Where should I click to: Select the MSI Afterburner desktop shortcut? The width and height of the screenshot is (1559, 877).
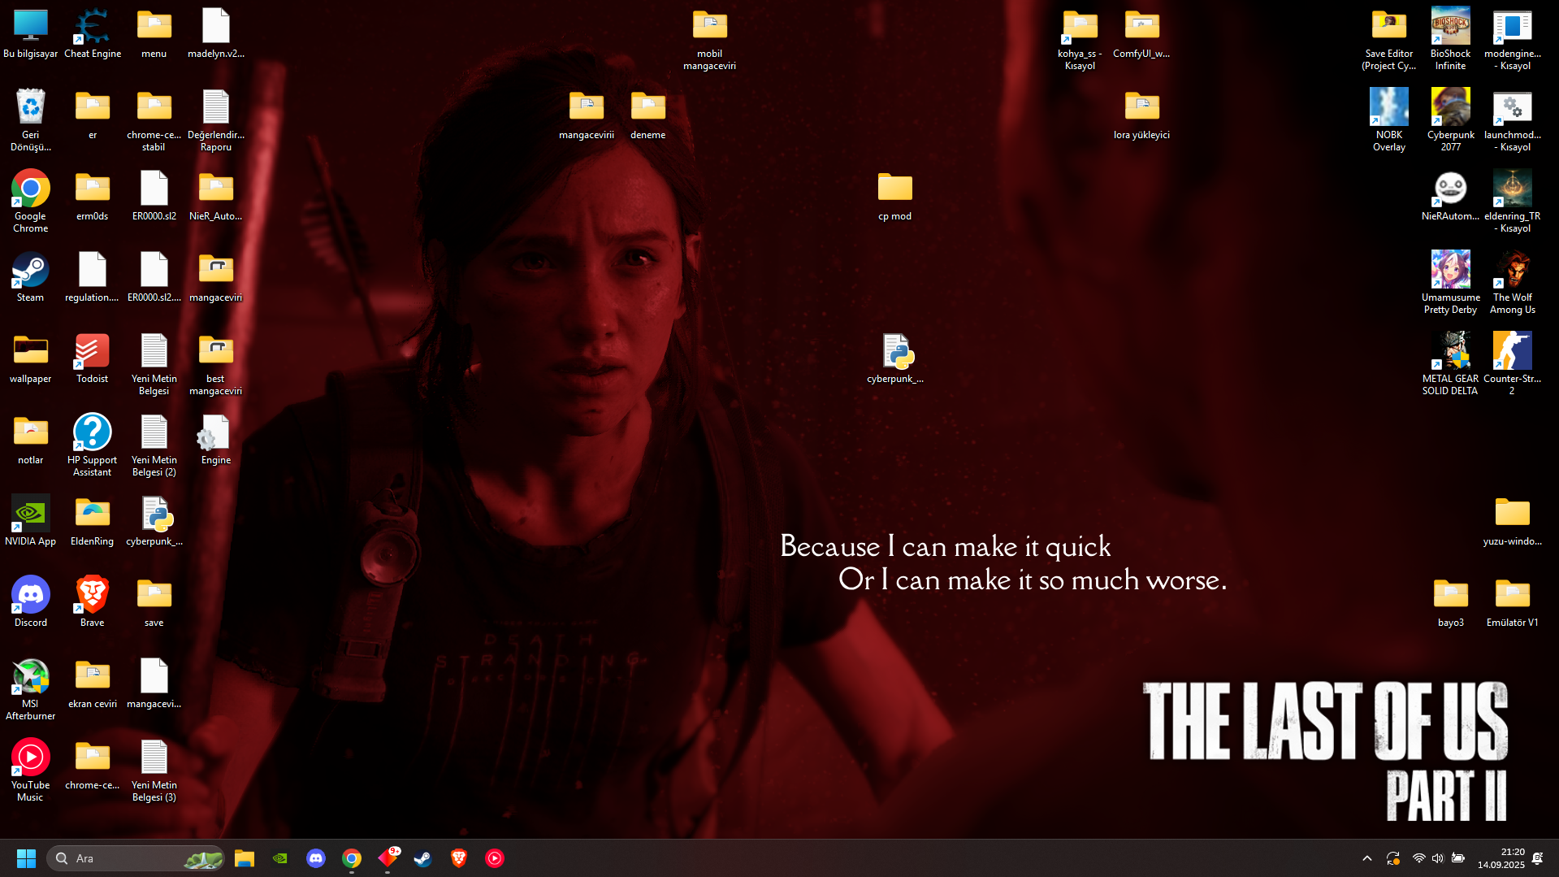click(31, 689)
